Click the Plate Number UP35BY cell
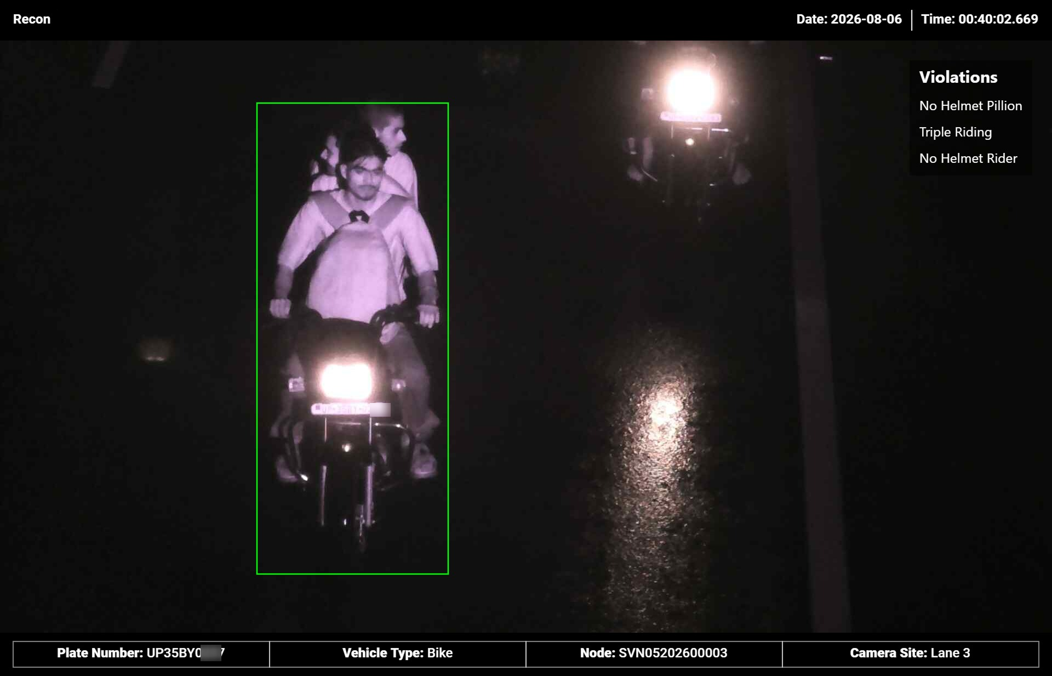The image size is (1052, 676). click(x=141, y=654)
